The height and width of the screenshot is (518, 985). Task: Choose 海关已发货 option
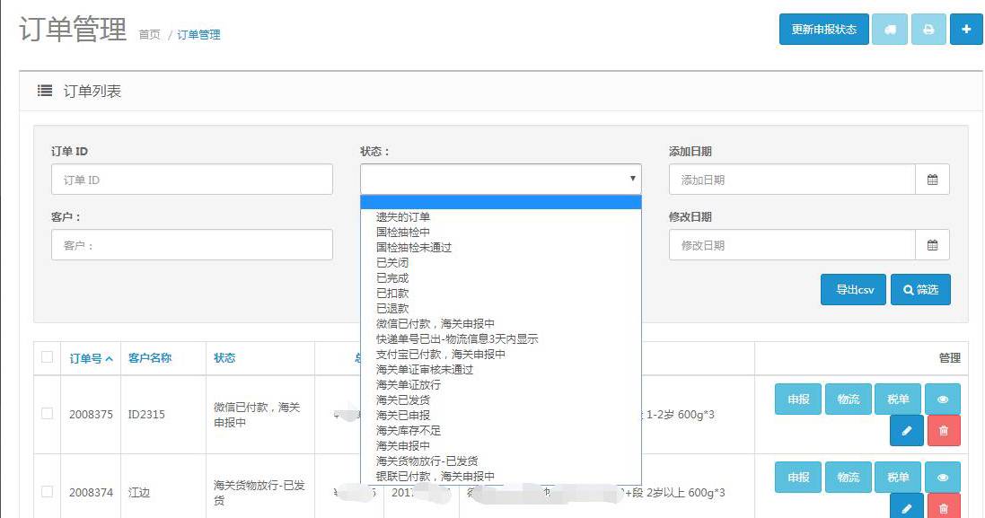(402, 400)
